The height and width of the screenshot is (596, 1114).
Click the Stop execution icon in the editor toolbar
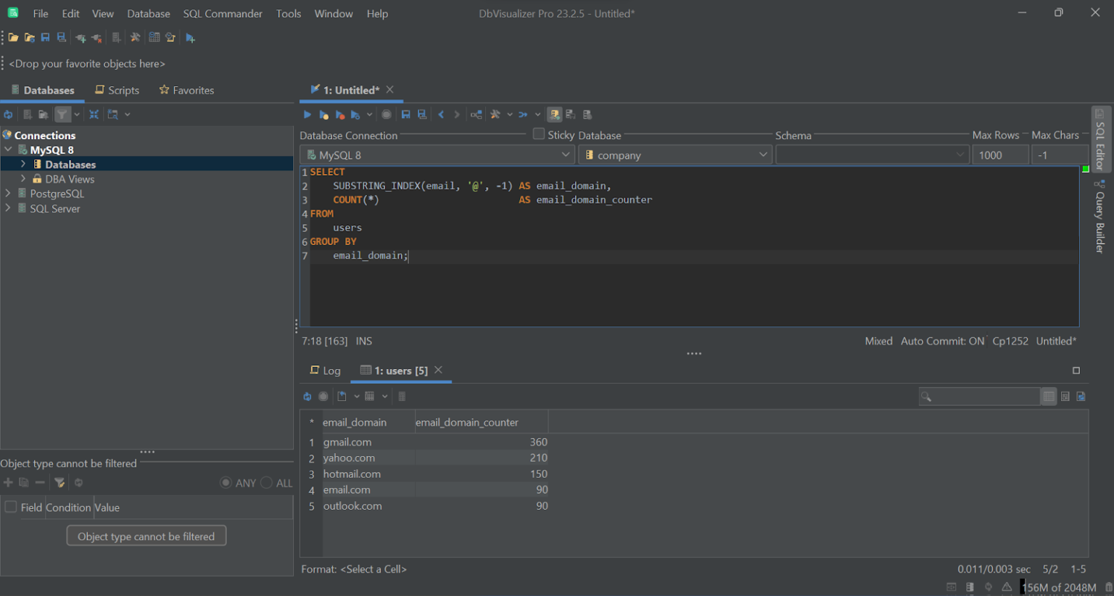(386, 114)
